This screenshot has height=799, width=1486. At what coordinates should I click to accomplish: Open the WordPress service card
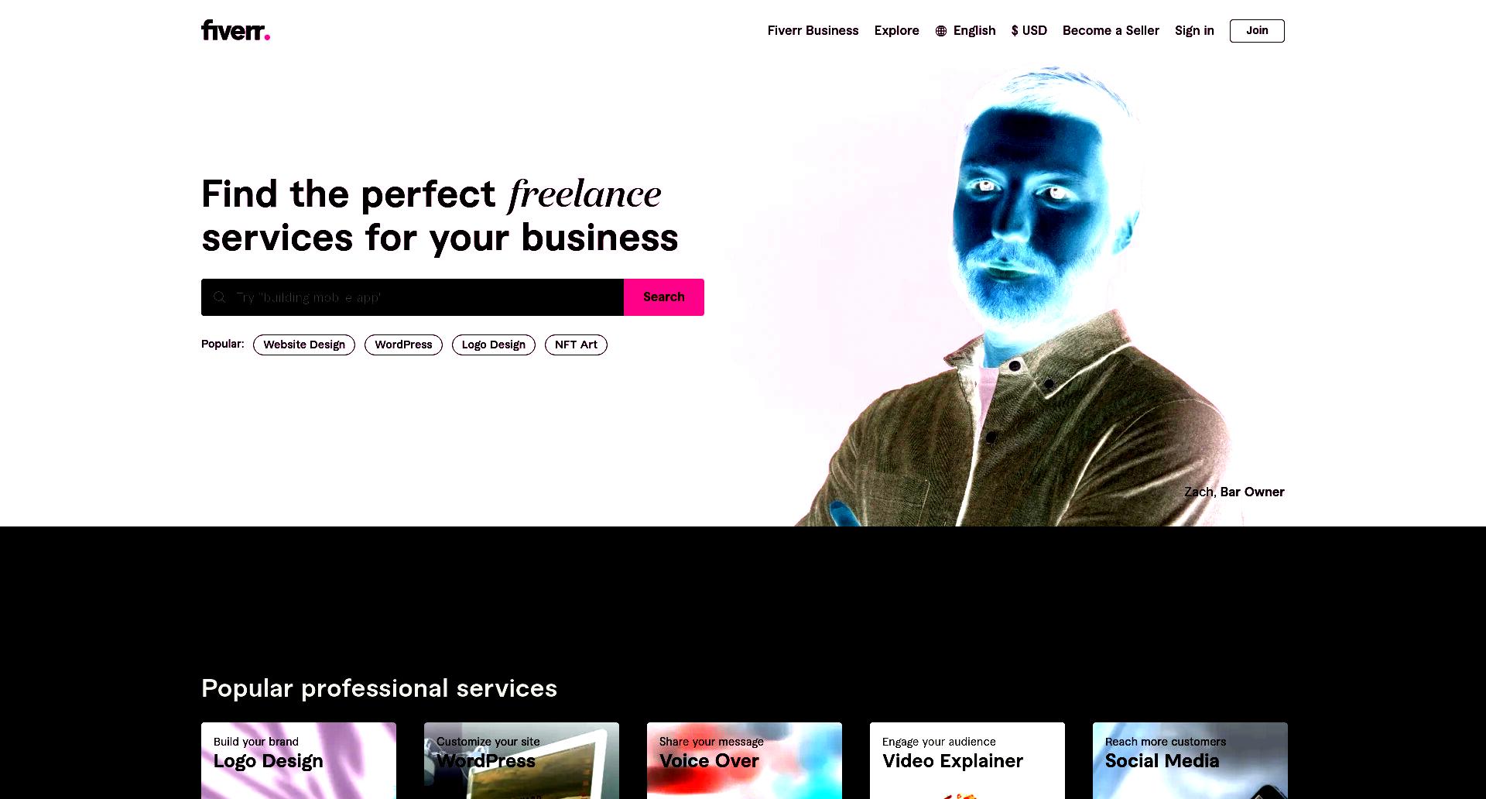(x=522, y=760)
